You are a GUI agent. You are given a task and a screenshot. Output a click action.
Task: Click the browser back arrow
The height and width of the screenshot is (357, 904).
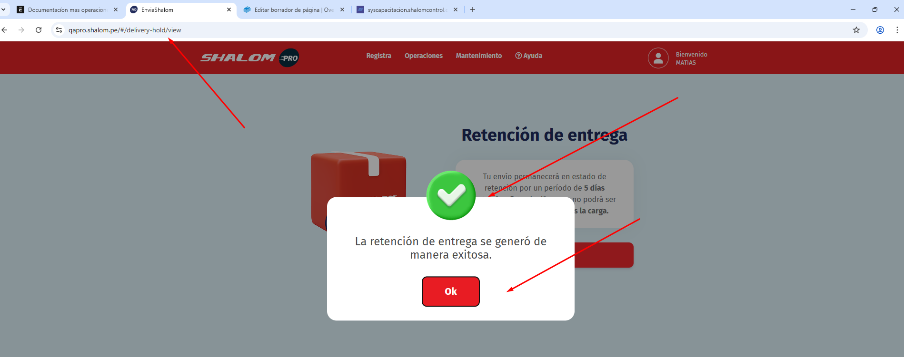5,30
